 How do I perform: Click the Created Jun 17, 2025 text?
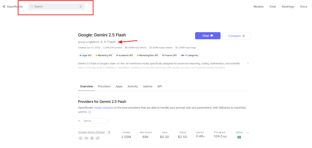point(90,48)
